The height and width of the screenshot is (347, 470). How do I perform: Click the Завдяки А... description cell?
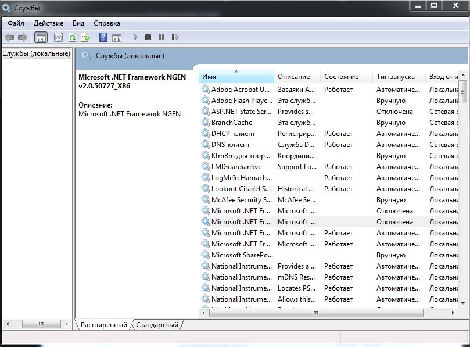pos(296,89)
